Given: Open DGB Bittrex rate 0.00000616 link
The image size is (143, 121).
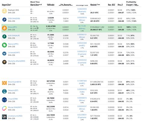Looking at the screenshot, I should point(82,18).
